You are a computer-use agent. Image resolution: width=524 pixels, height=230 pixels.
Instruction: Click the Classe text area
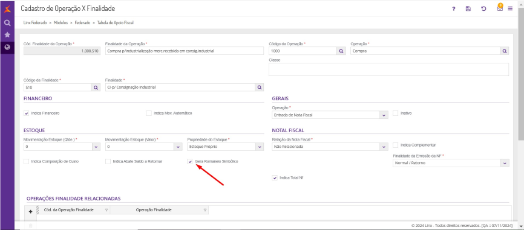388,69
